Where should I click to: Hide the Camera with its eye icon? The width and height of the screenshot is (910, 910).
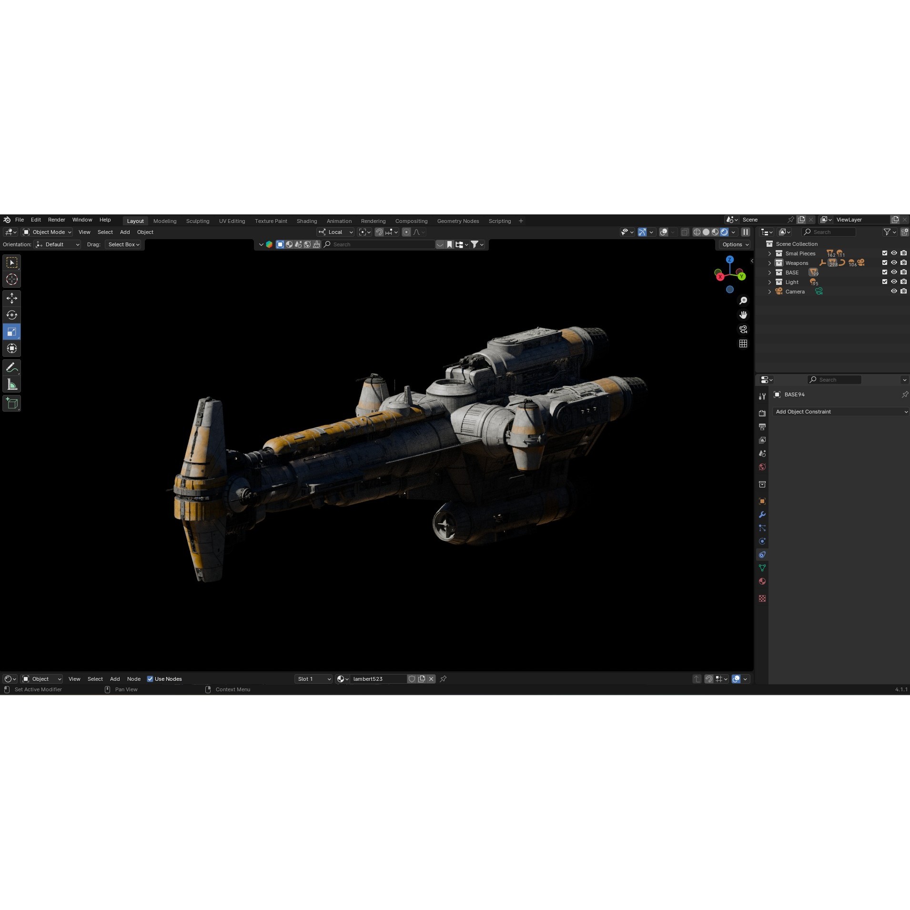point(894,292)
